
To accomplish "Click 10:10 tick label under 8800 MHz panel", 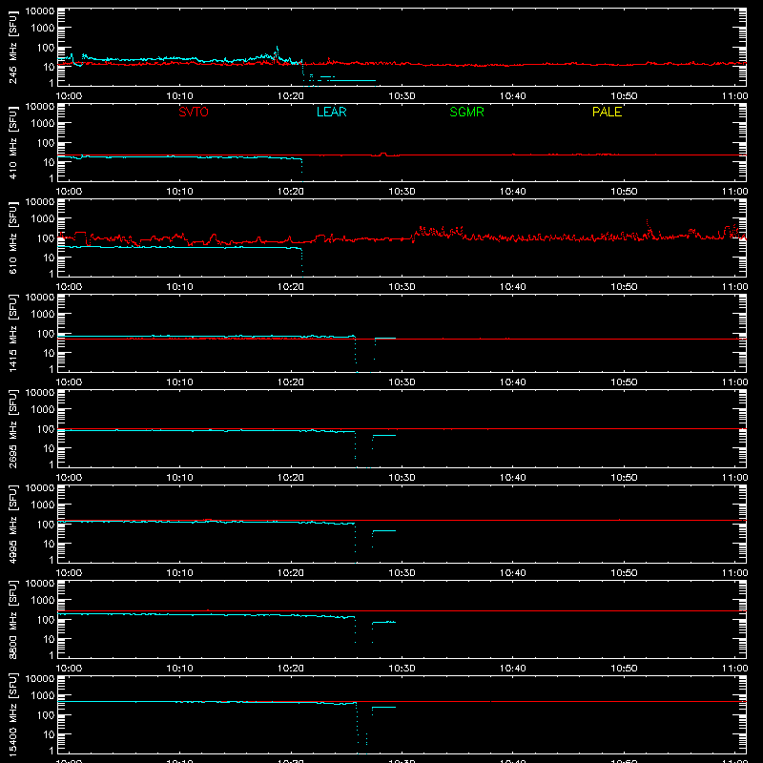I will (180, 669).
